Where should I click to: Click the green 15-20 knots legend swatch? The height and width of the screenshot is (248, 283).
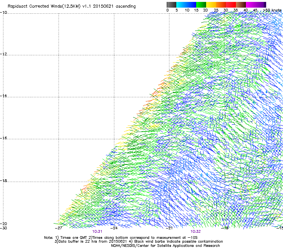201,5
